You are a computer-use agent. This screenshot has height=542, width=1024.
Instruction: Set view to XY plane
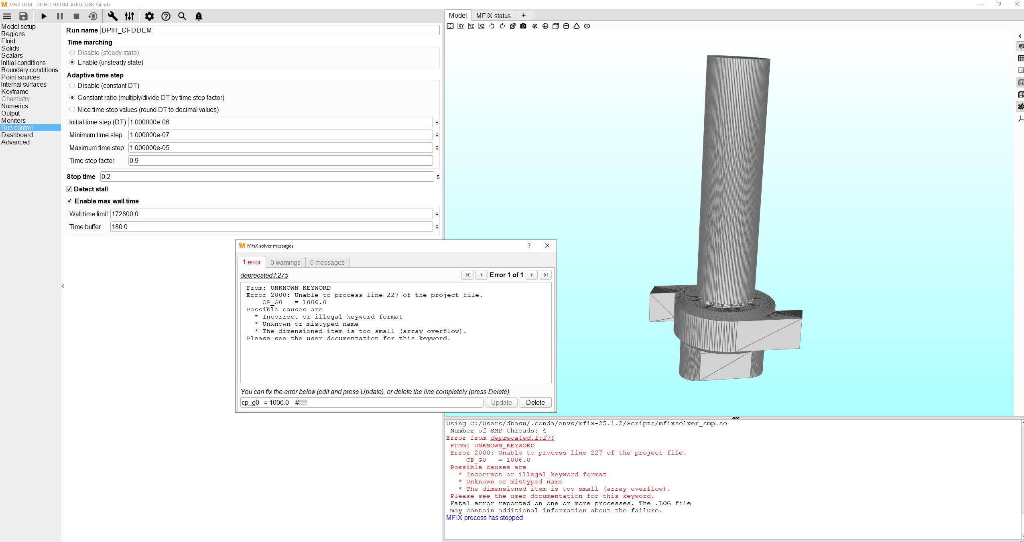[x=461, y=26]
